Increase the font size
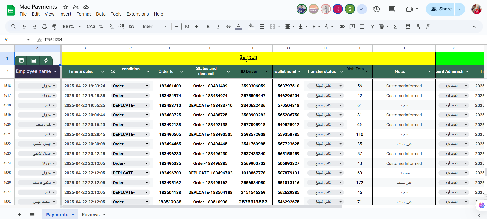The height and width of the screenshot is (219, 487). pos(197,26)
